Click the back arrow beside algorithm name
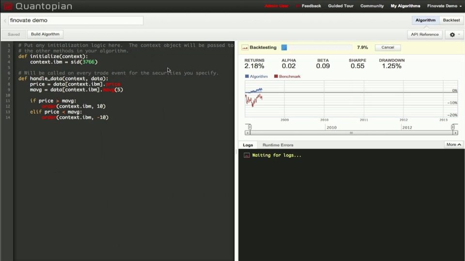 tap(5, 20)
